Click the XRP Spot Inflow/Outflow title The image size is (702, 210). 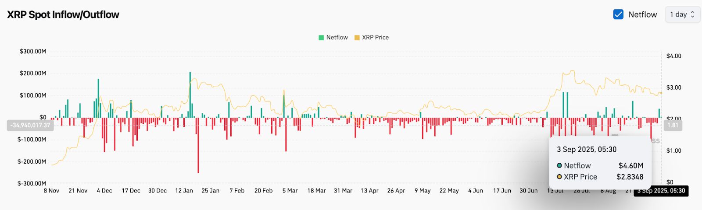[x=63, y=14]
